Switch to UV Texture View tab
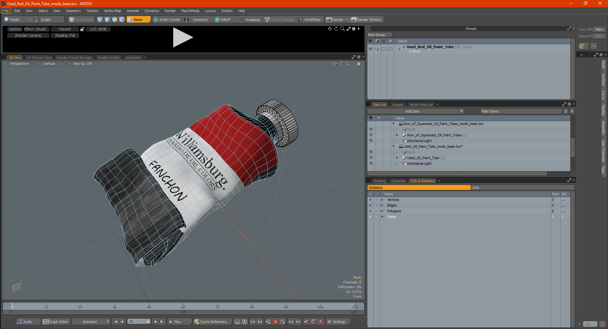 (39, 58)
